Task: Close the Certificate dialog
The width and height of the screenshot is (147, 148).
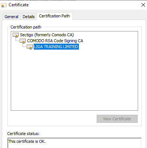Action: point(143,5)
